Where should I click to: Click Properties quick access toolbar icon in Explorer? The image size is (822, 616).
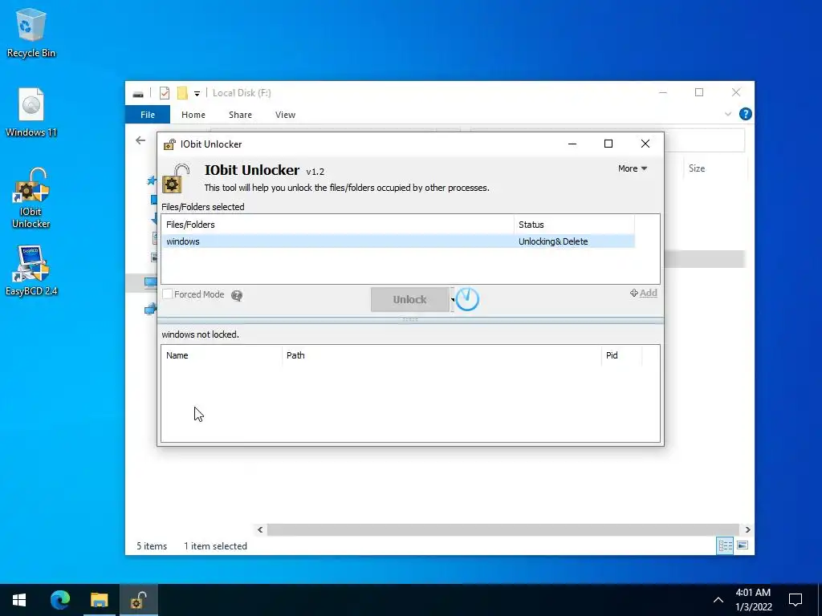(164, 93)
